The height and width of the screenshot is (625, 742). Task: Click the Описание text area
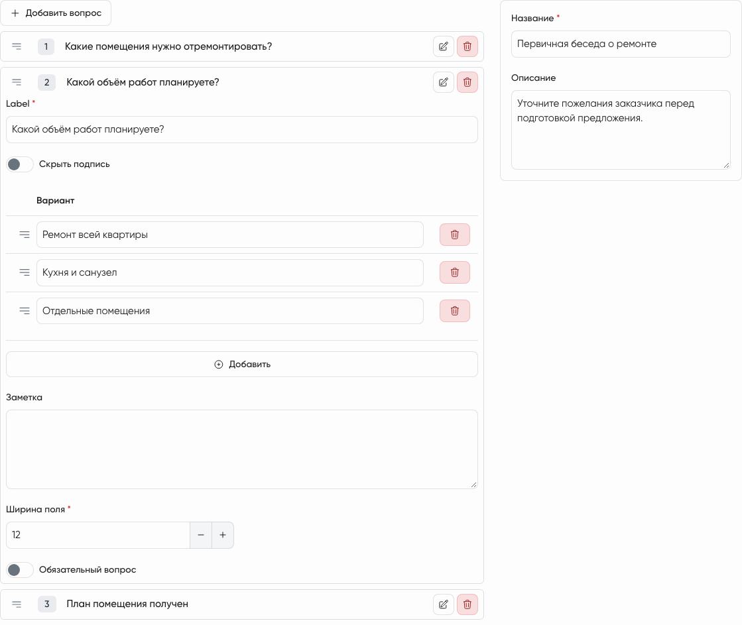(621, 130)
